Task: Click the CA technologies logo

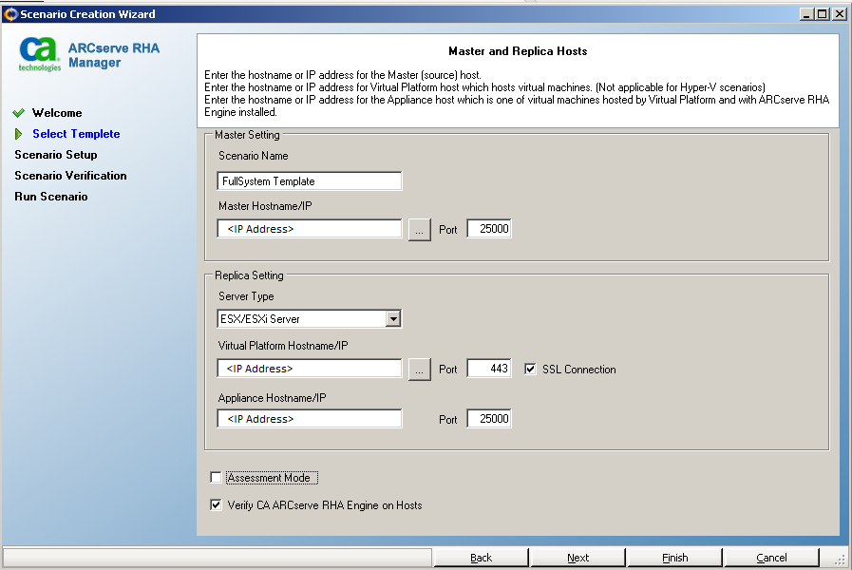Action: pyautogui.click(x=39, y=54)
